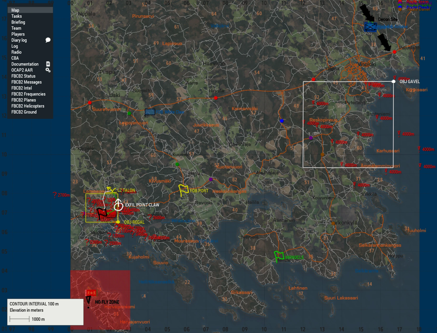Open the FBCB2 Messages panel
This screenshot has height=333, width=437.
[26, 82]
